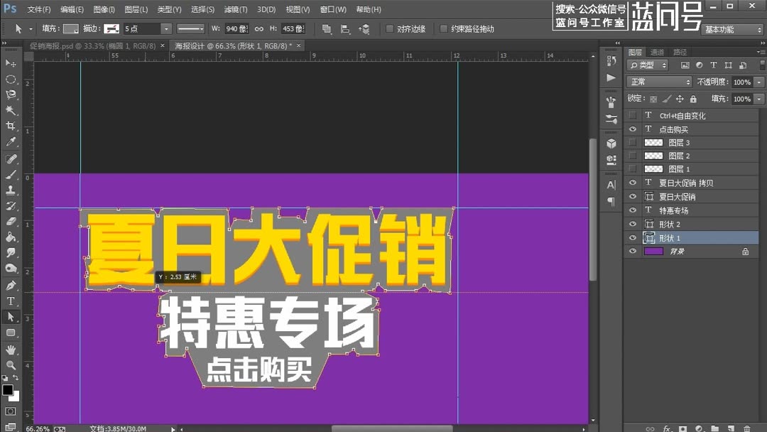Viewport: 767px width, 432px height.
Task: Hide the 背景 layer
Action: (x=632, y=250)
